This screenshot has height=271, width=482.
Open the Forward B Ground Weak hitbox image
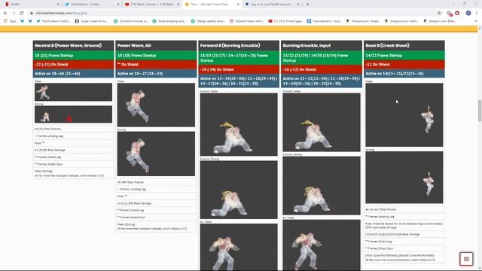click(239, 124)
